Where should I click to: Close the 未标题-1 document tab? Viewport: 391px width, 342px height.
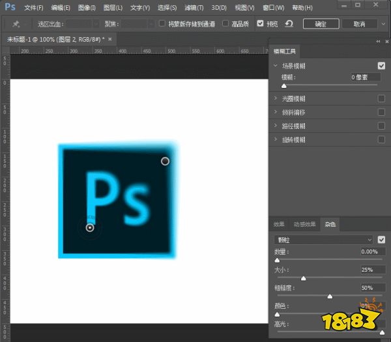tap(109, 39)
